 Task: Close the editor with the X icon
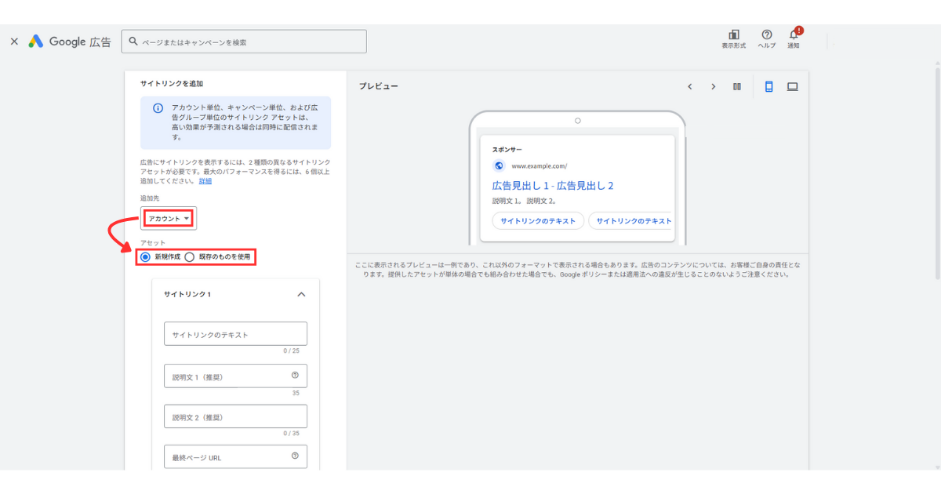(x=14, y=42)
